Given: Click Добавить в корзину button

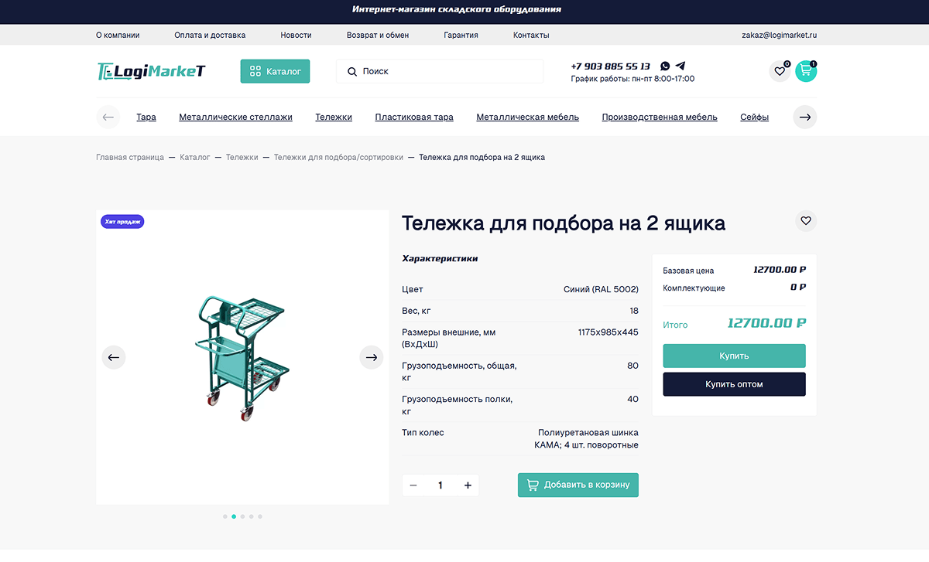Looking at the screenshot, I should click(x=578, y=485).
